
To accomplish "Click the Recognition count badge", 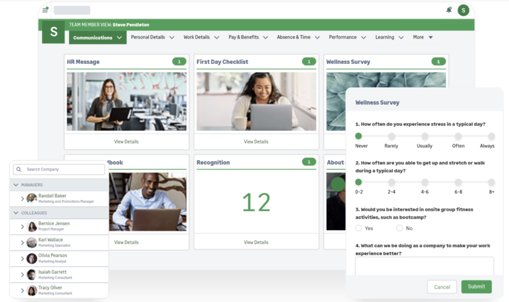I will pyautogui.click(x=309, y=162).
